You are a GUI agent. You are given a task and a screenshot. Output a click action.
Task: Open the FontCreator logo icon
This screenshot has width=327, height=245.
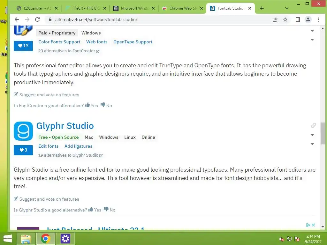coord(23,30)
